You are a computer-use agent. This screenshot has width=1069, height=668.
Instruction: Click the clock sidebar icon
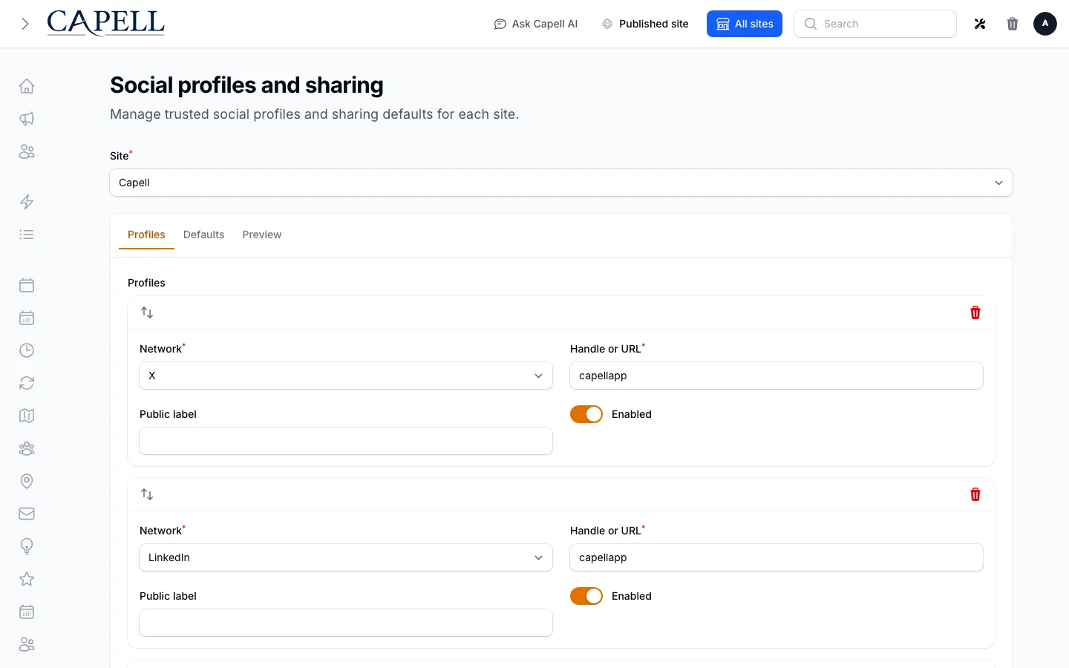(27, 350)
